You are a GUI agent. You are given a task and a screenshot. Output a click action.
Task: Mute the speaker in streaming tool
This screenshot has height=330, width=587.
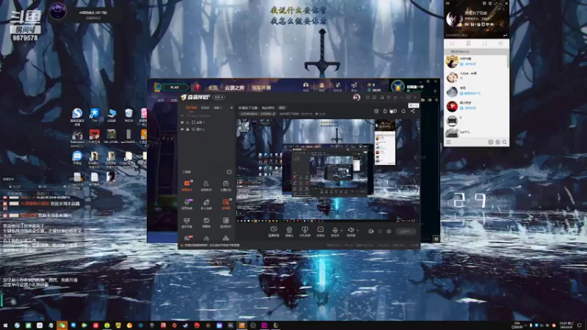(351, 230)
